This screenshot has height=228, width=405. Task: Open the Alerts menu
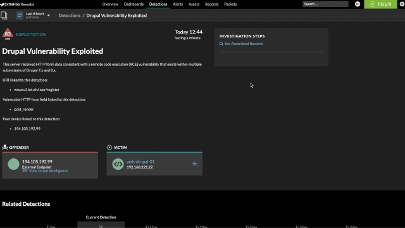[x=178, y=4]
